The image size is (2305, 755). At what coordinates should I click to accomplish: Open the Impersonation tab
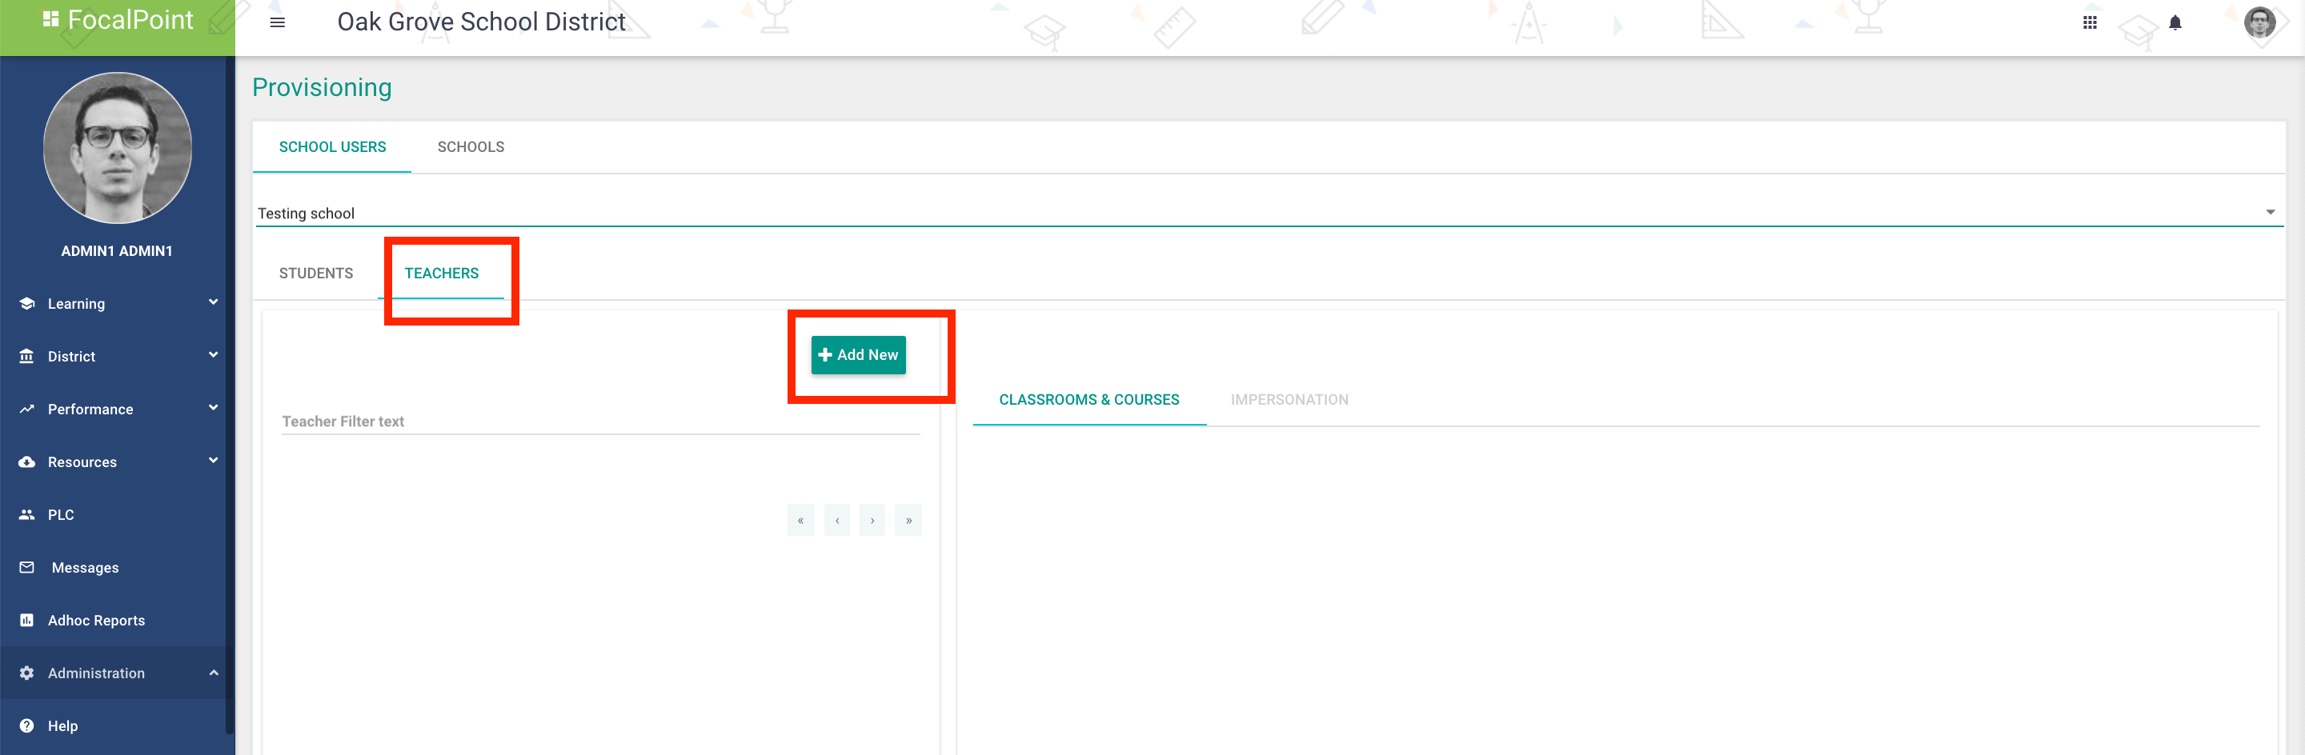point(1289,400)
